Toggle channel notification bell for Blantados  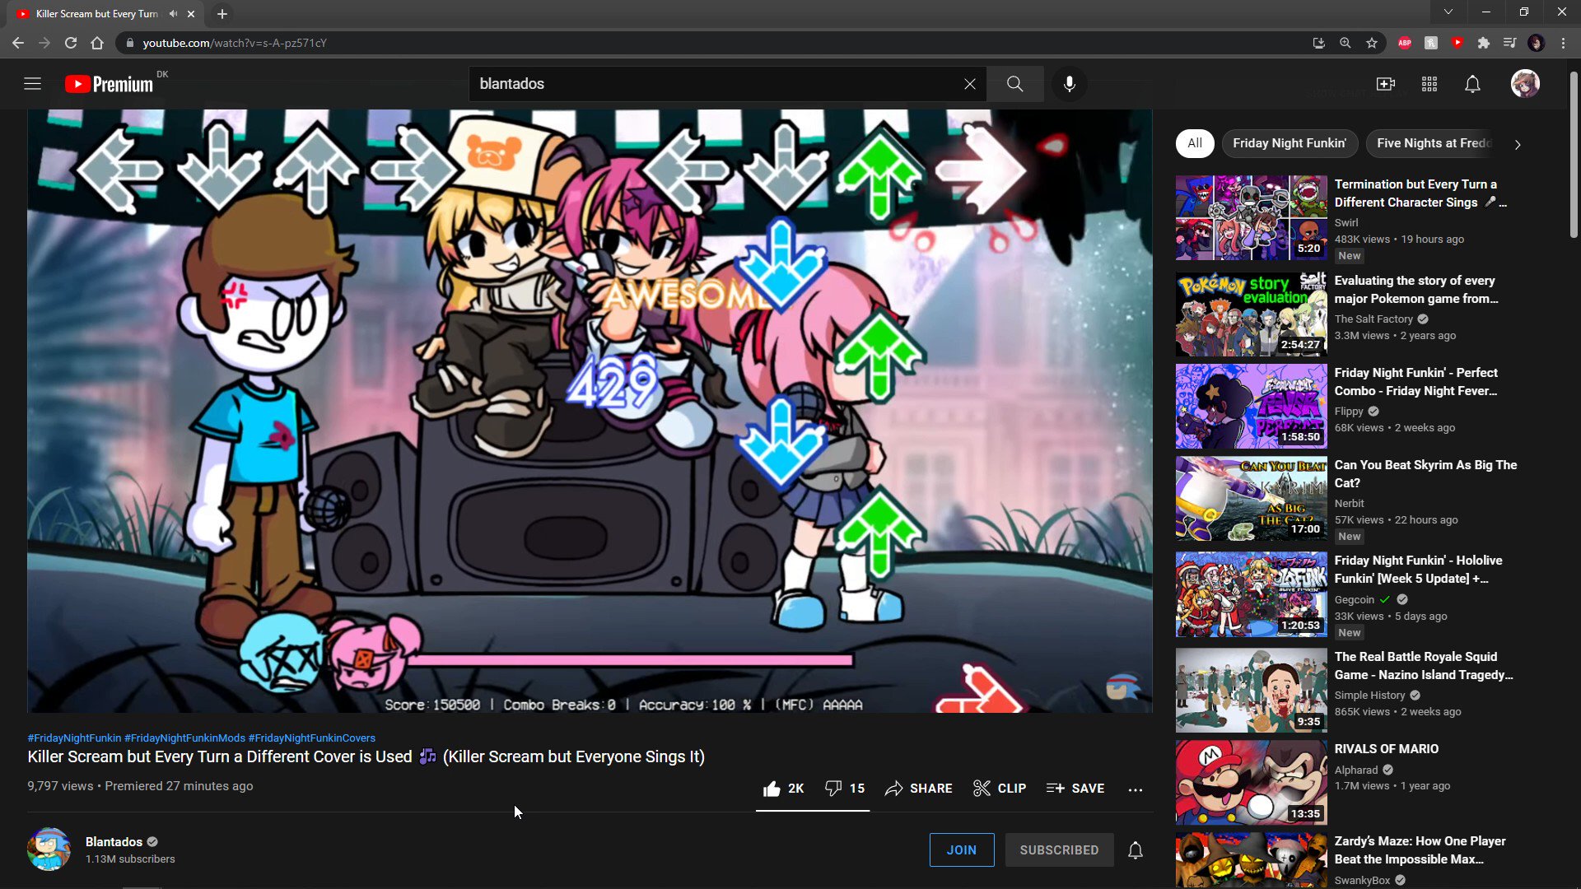(1135, 850)
